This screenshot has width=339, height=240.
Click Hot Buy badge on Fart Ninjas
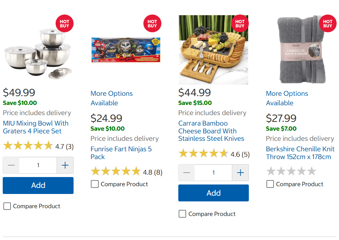tap(152, 24)
